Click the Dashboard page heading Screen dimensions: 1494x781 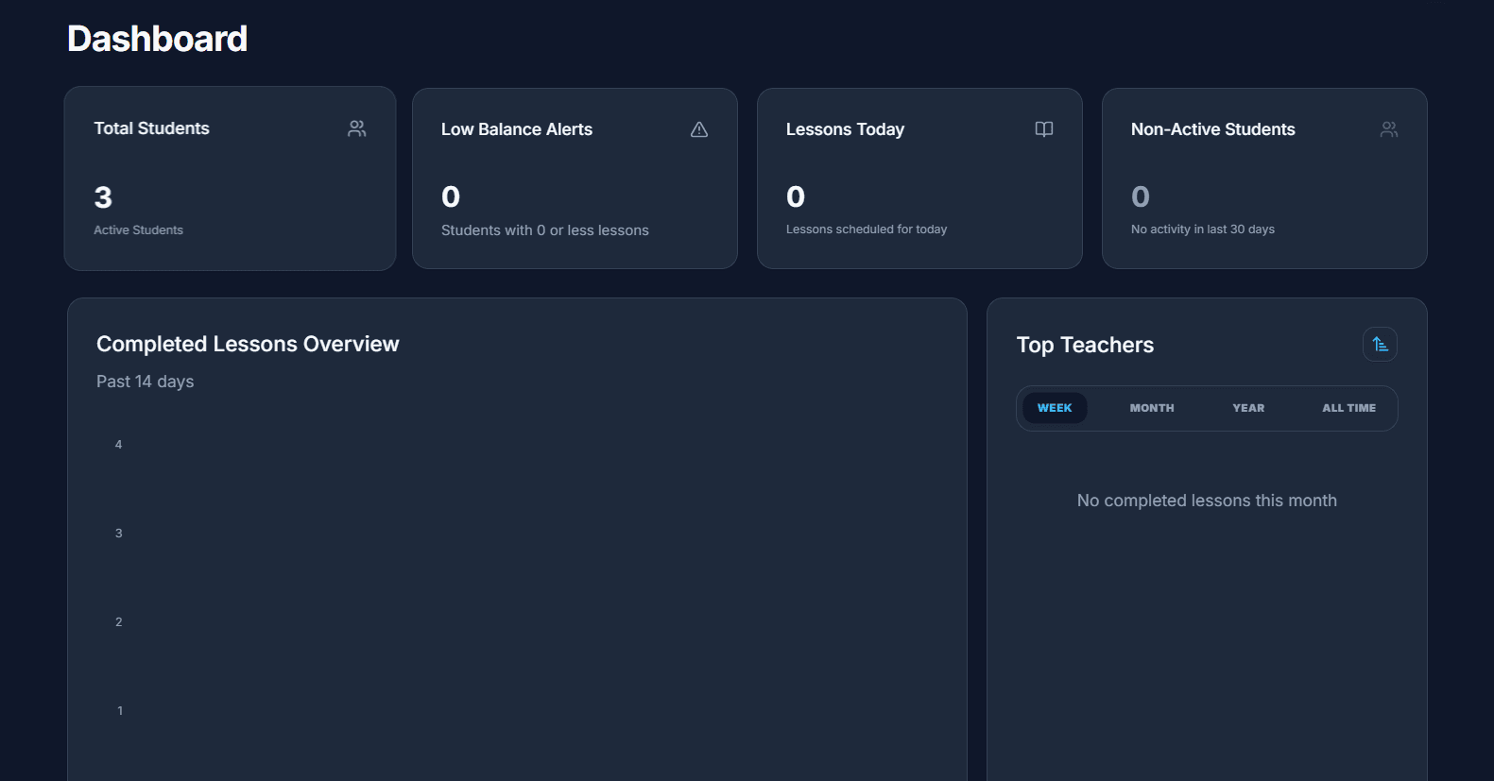(158, 39)
